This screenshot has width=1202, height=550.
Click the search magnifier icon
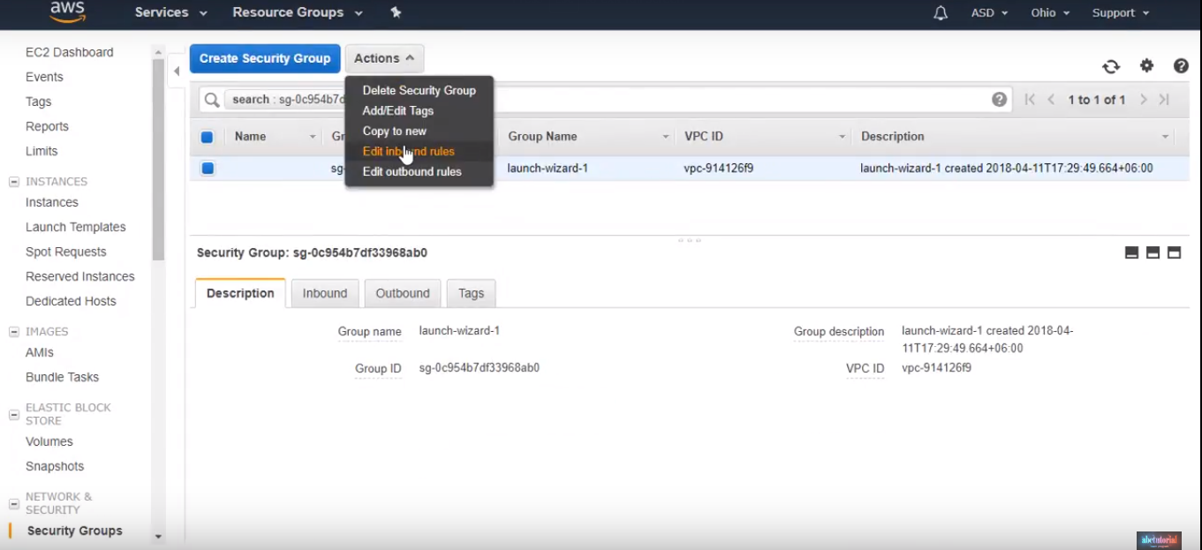[x=212, y=100]
